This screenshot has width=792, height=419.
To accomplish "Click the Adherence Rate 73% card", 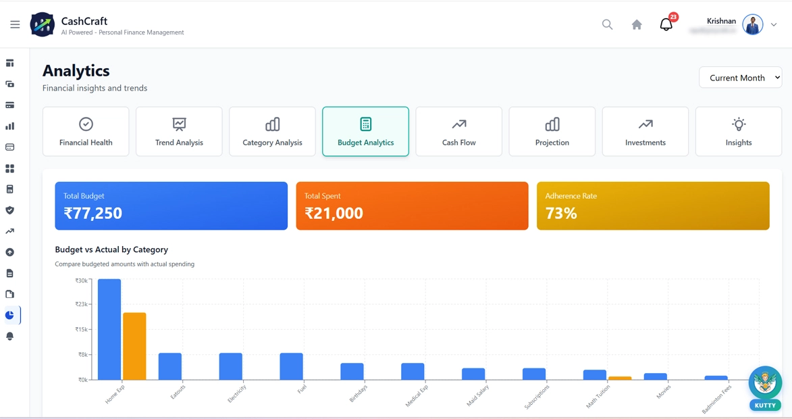I will [653, 205].
